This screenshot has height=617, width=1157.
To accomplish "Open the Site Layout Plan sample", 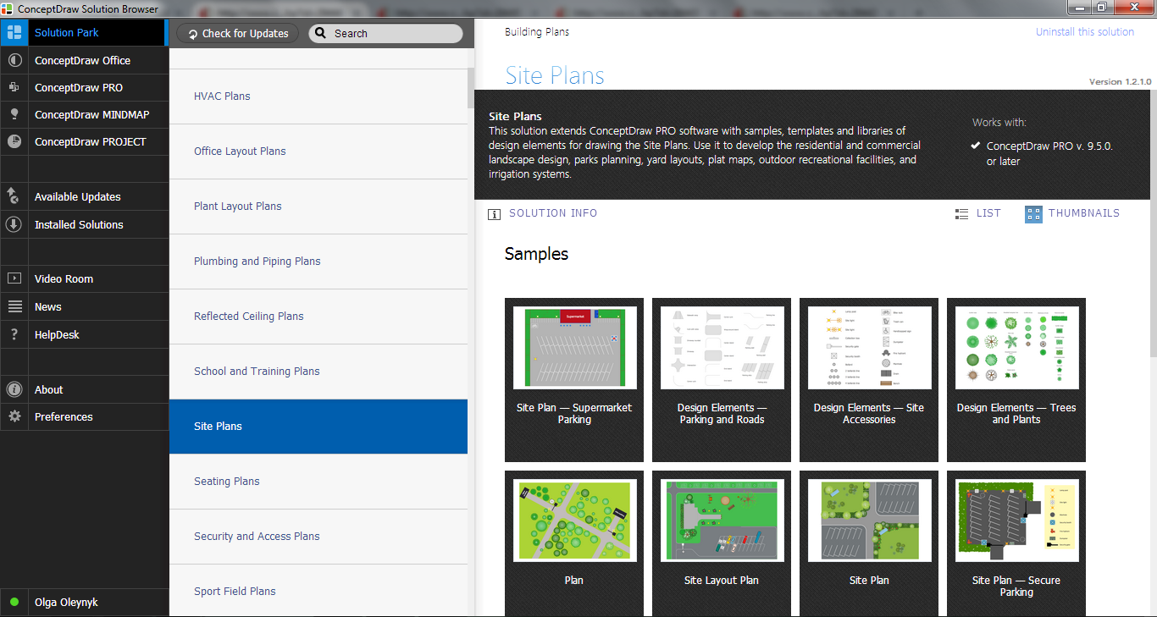I will (722, 543).
